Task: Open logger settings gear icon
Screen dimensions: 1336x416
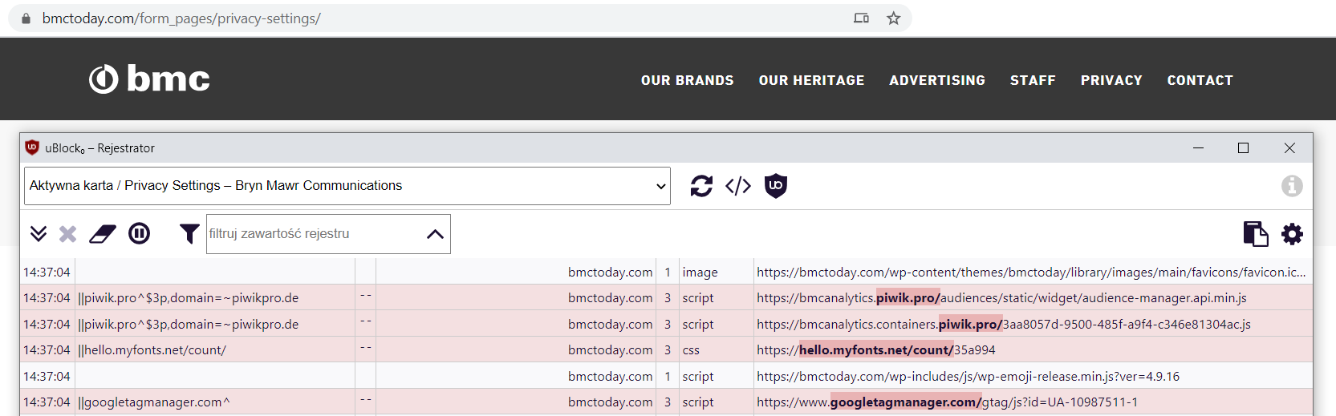Action: (x=1292, y=234)
